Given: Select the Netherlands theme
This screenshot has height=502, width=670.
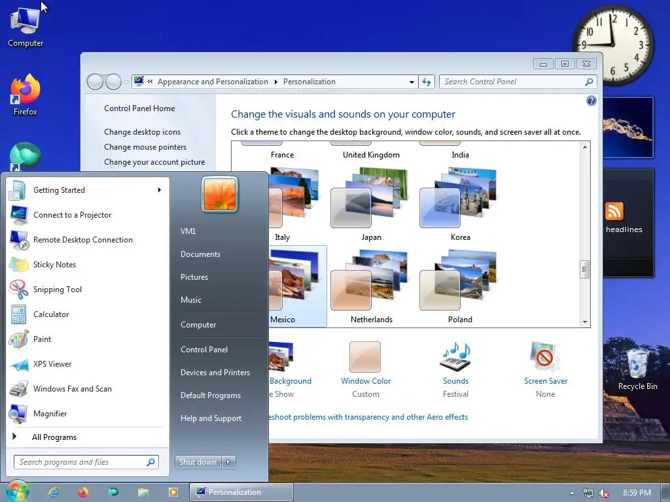Looking at the screenshot, I should (x=371, y=287).
